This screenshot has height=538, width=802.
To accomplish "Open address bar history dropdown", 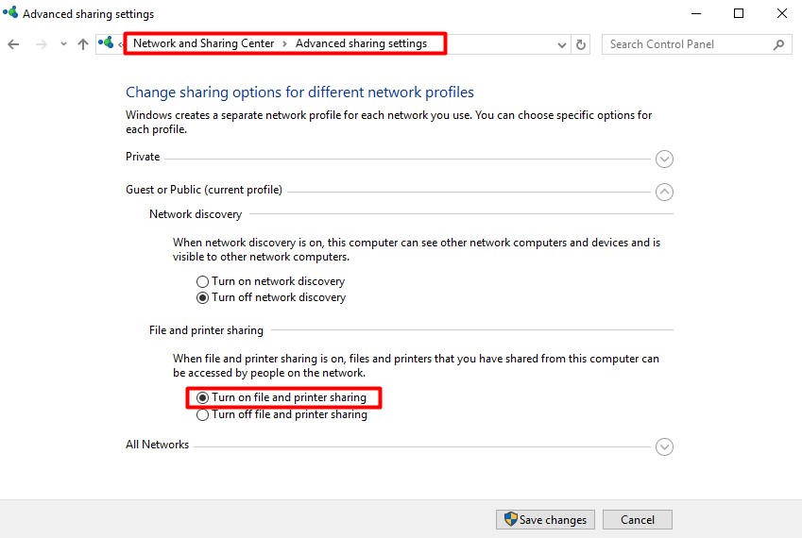I will click(562, 45).
